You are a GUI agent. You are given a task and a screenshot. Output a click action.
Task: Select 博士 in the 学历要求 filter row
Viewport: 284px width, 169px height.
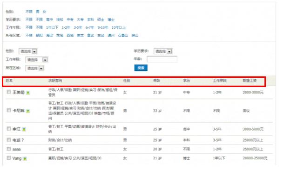pyautogui.click(x=111, y=19)
